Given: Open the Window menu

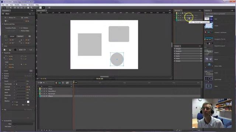Looking at the screenshot, I should [31, 5].
